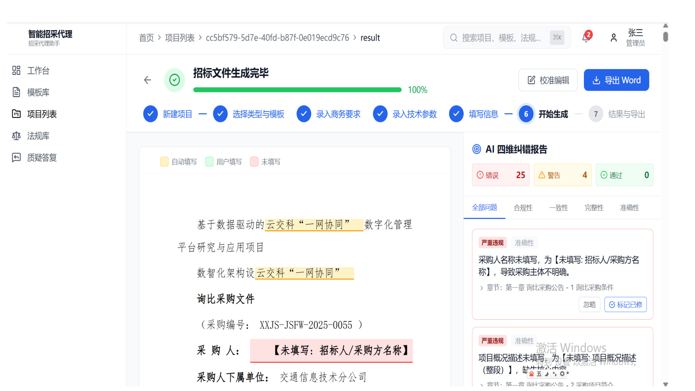Click 忽略 on the first issue card
Viewport: 695px width, 391px height.
click(x=589, y=304)
